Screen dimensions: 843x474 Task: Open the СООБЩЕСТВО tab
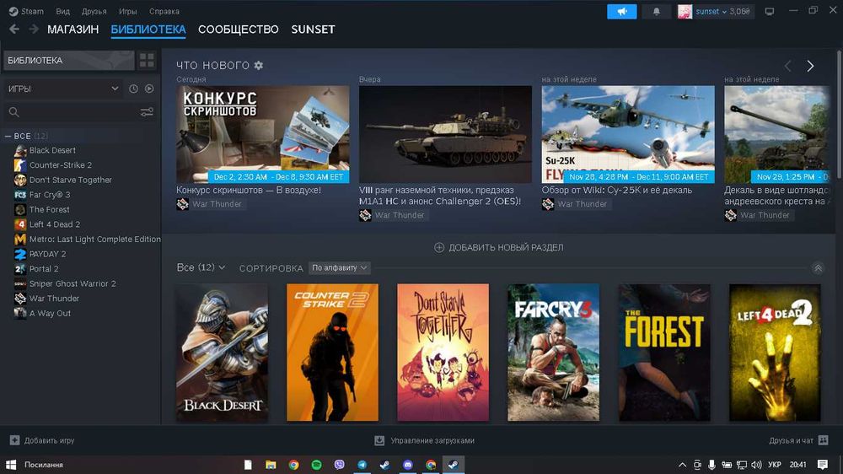[239, 30]
